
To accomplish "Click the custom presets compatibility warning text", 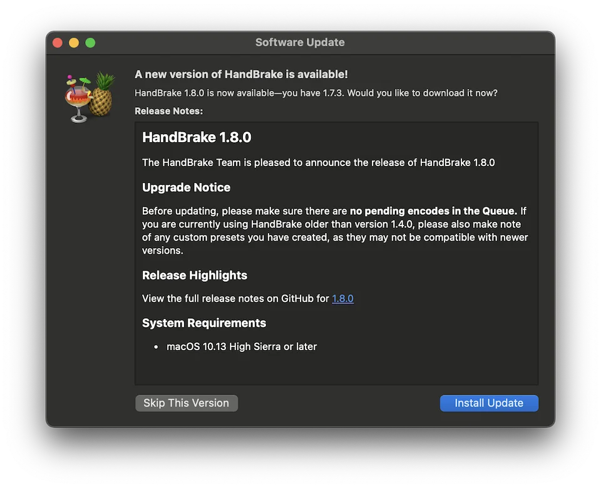I will [x=335, y=237].
